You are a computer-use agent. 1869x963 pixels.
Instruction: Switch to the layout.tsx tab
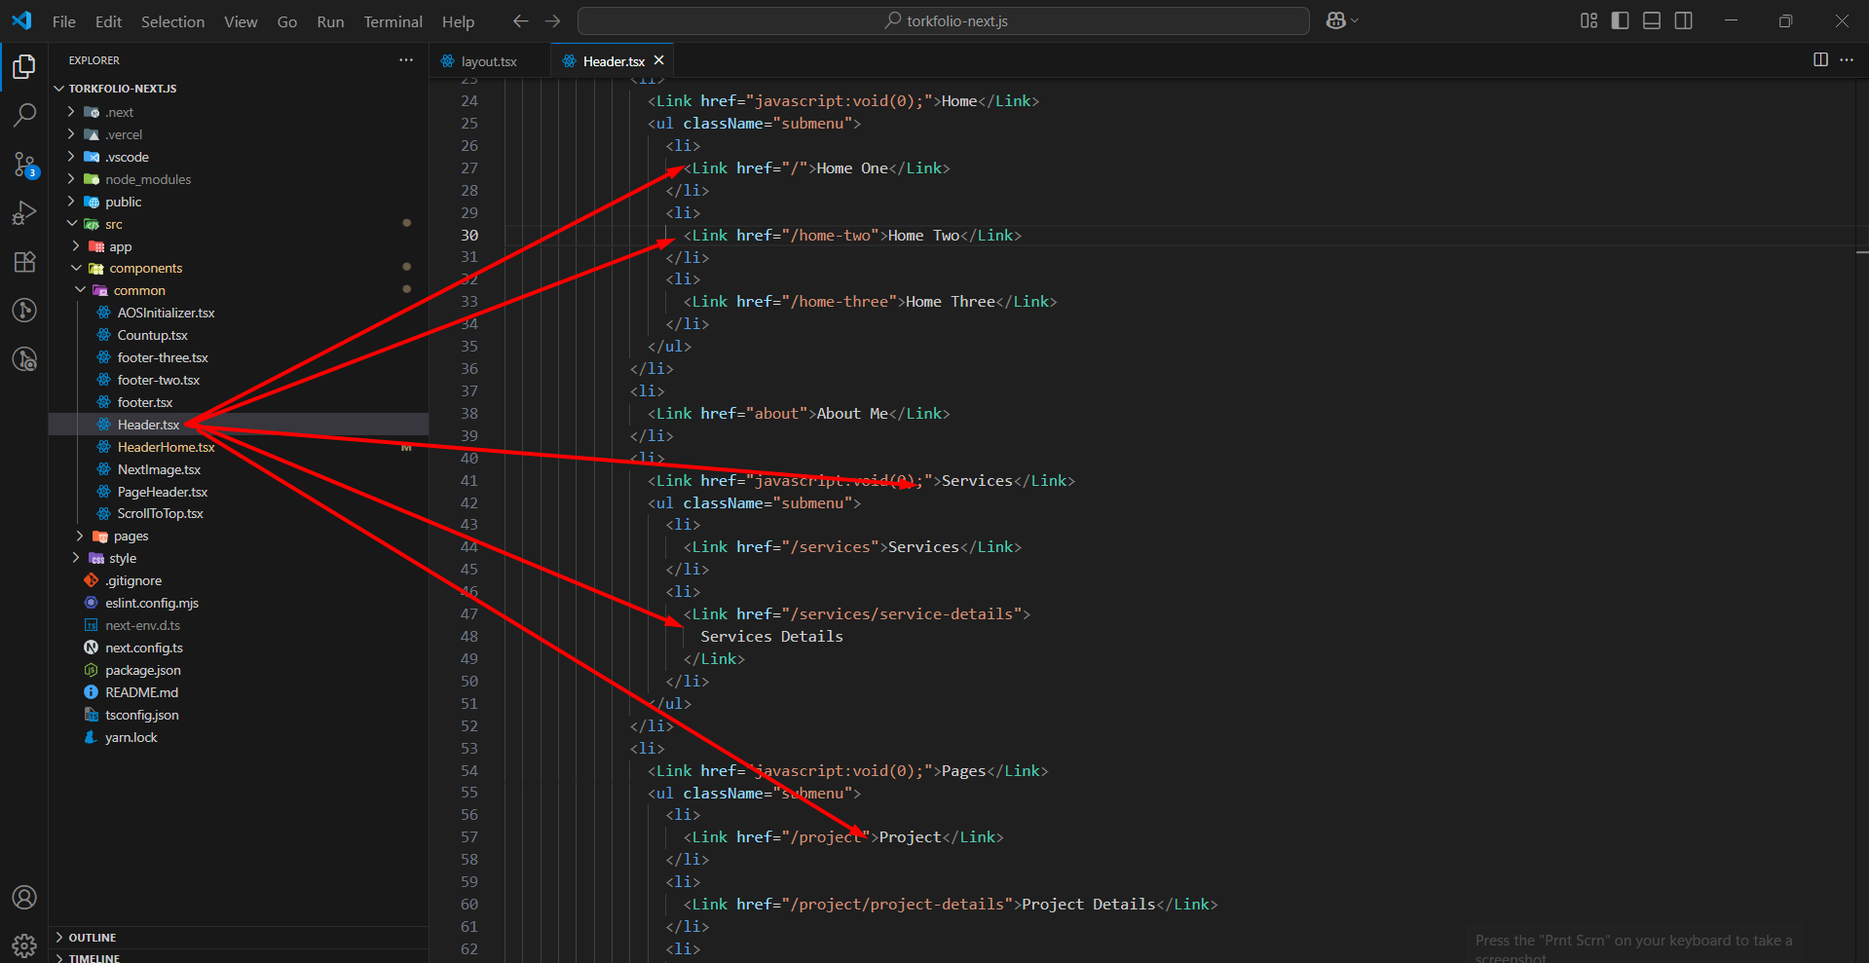490,60
